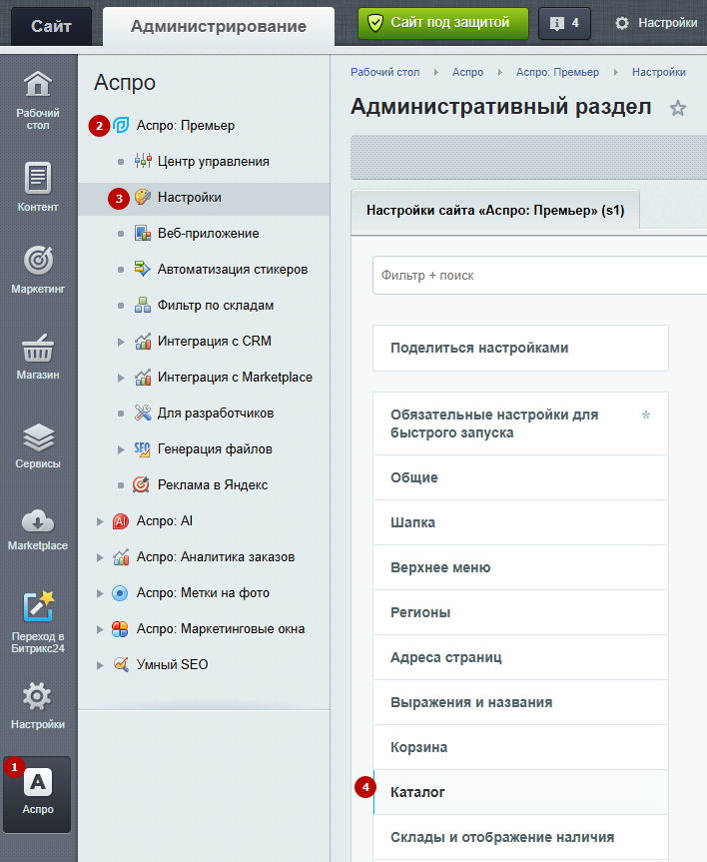Expand Аспро: Аналитика заказов node
This screenshot has height=862, width=707.
[x=100, y=557]
